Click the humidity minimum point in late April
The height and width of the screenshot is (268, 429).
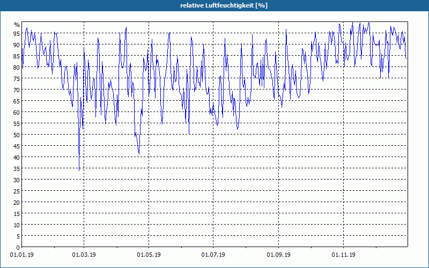(x=139, y=153)
